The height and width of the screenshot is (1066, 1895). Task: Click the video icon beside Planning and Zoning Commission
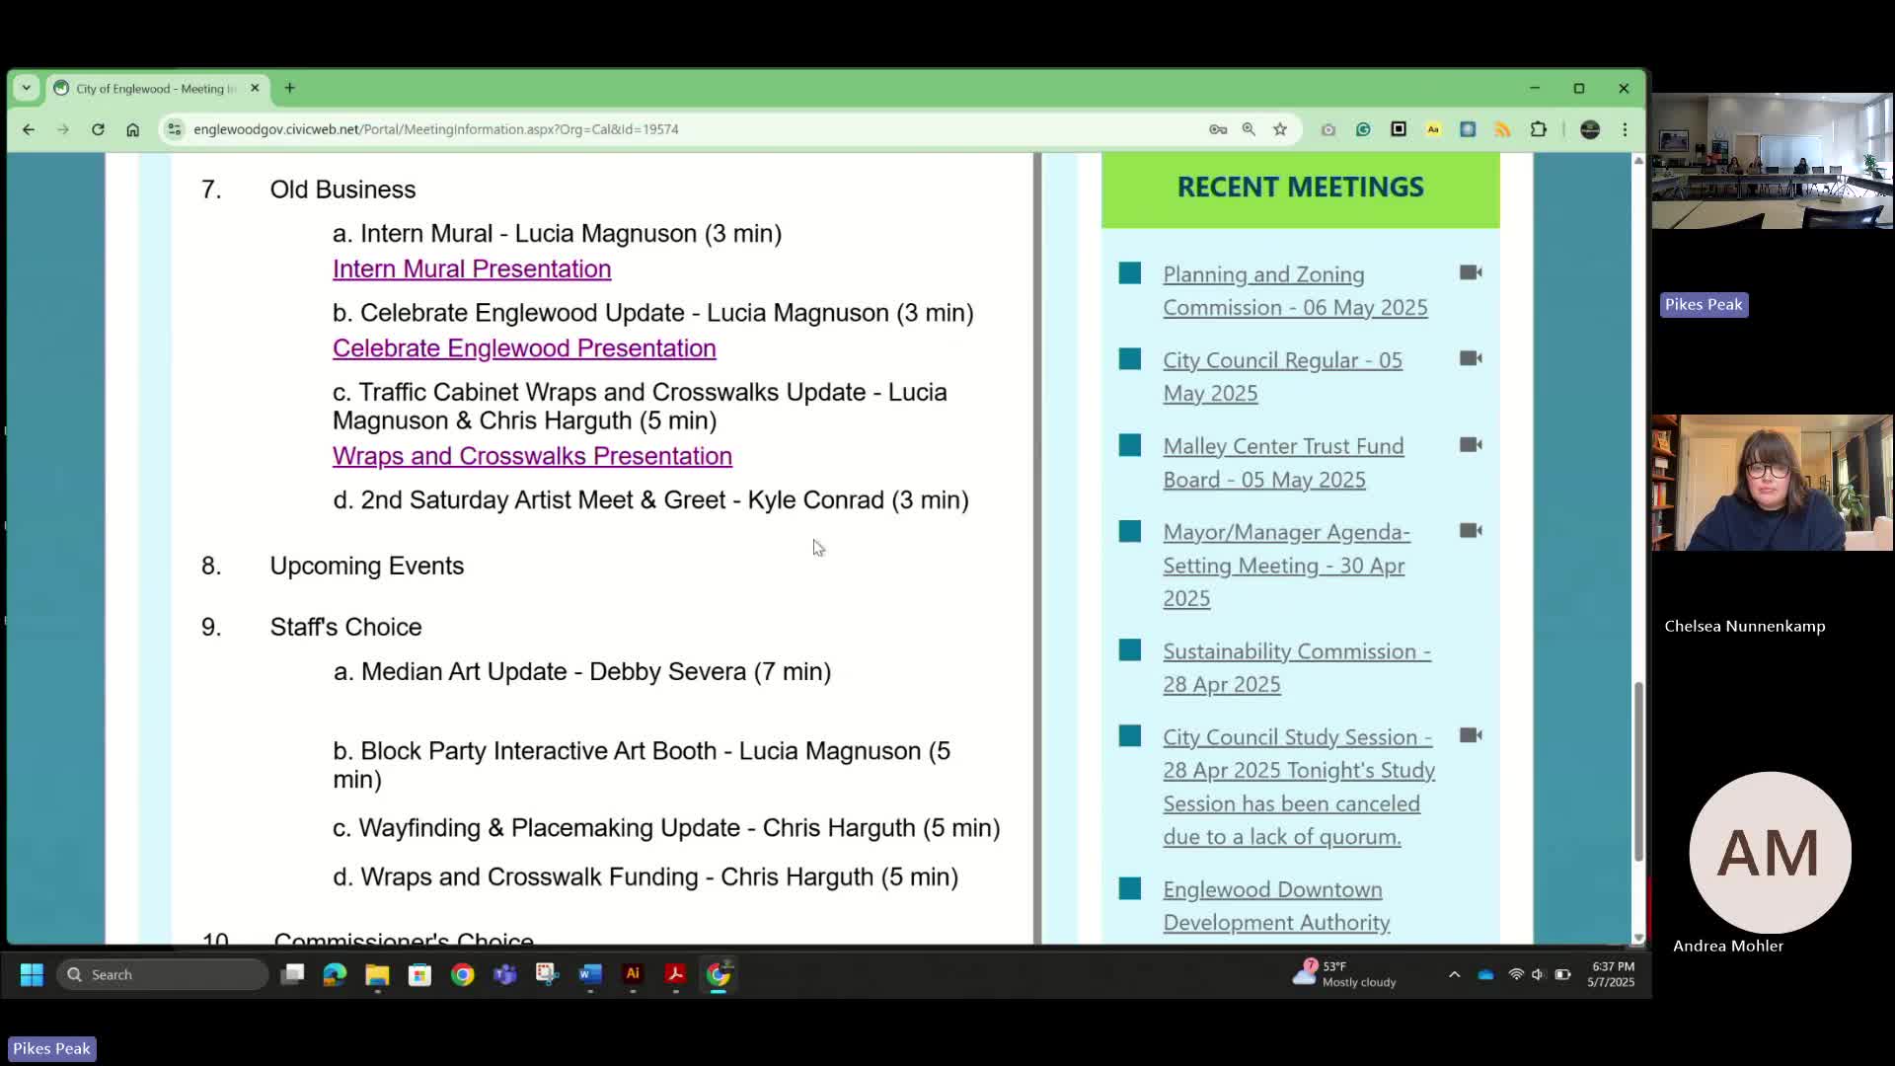pyautogui.click(x=1471, y=272)
